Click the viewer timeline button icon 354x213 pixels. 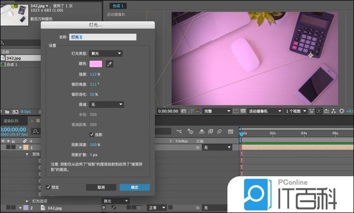[x=326, y=111]
